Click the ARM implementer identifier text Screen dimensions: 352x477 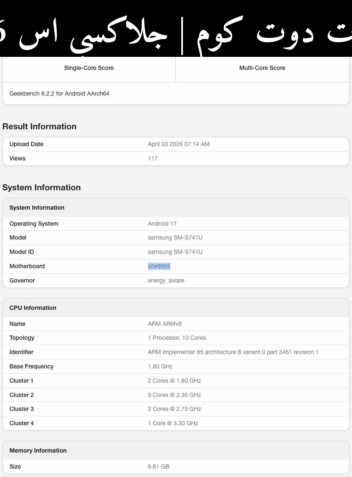coord(233,352)
